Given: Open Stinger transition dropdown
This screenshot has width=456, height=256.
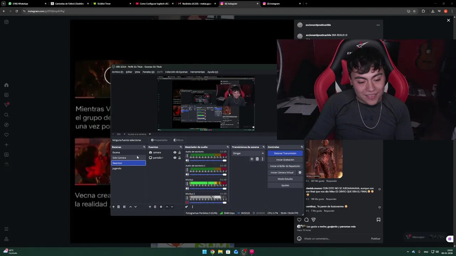Looking at the screenshot, I should (x=248, y=153).
